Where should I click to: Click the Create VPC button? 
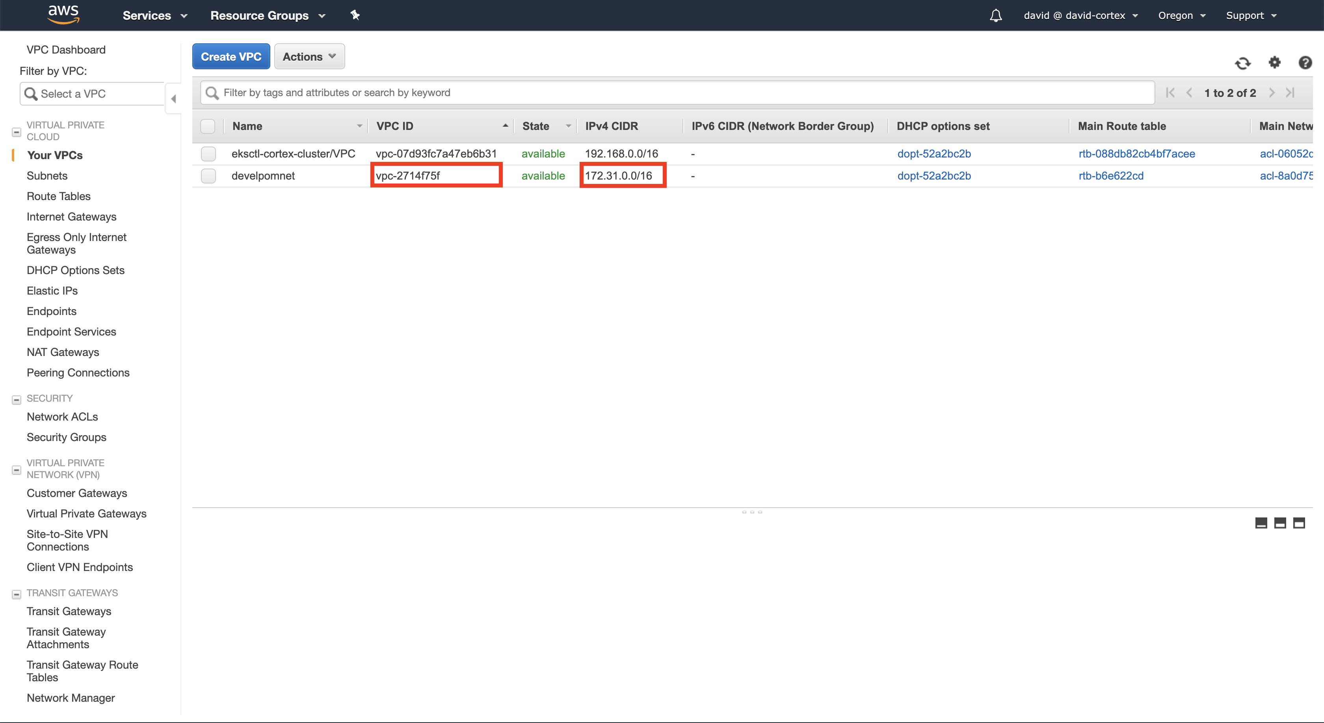point(231,56)
